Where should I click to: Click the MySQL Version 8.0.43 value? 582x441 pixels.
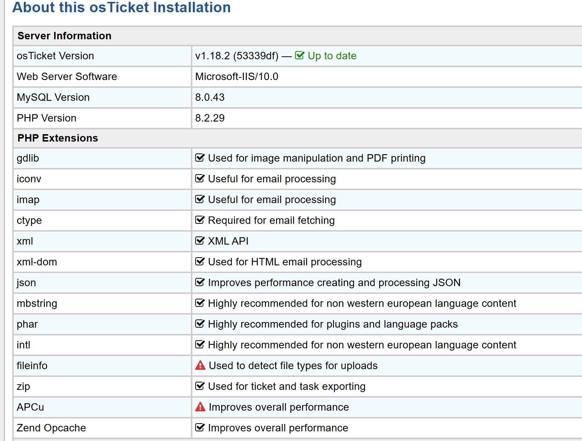[x=210, y=97]
